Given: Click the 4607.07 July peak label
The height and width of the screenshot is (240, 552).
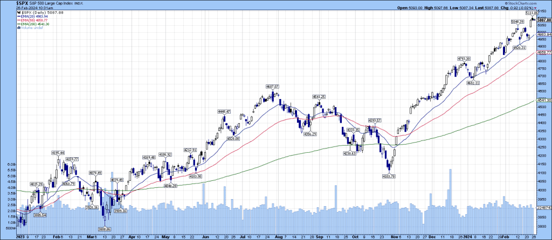Looking at the screenshot, I should 272,87.
